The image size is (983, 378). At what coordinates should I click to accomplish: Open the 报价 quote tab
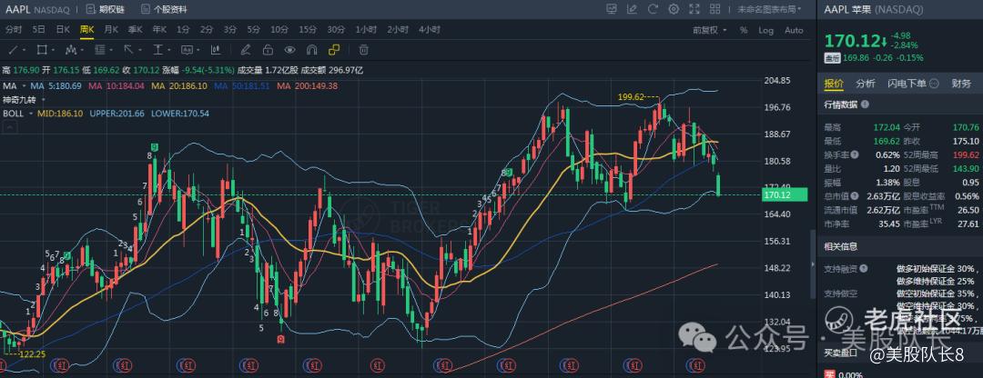point(834,84)
